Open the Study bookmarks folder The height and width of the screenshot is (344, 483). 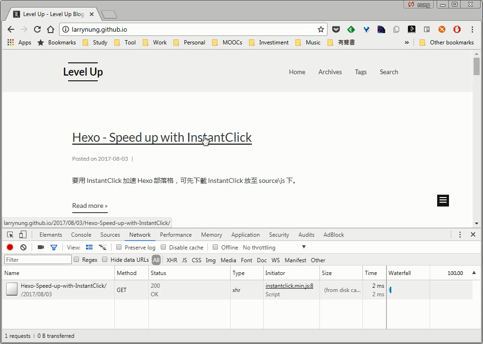pyautogui.click(x=95, y=43)
